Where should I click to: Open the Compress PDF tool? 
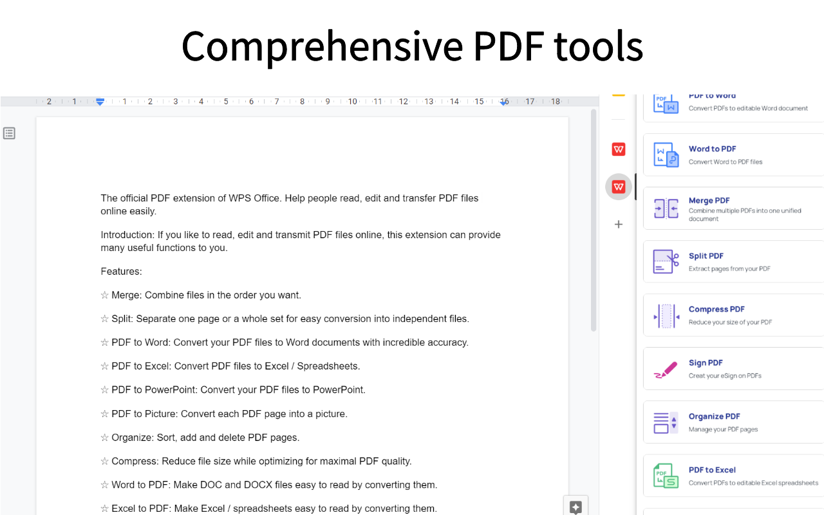(x=733, y=315)
